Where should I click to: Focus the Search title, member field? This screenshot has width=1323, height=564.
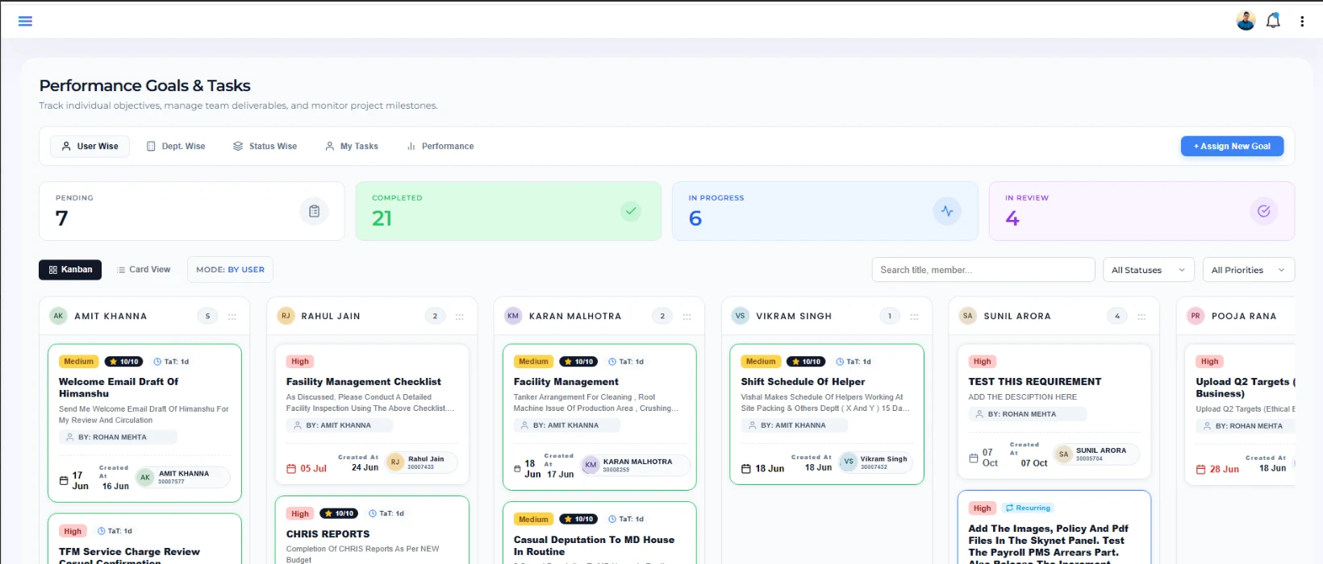(x=983, y=270)
